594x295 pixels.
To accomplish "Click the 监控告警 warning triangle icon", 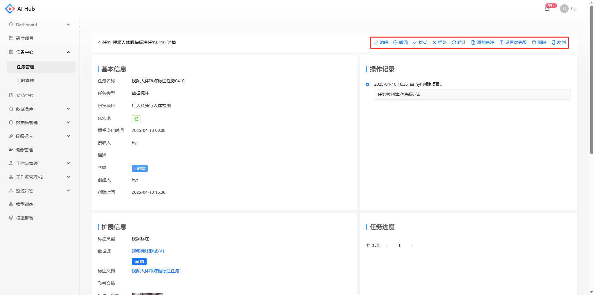I will pos(11,190).
